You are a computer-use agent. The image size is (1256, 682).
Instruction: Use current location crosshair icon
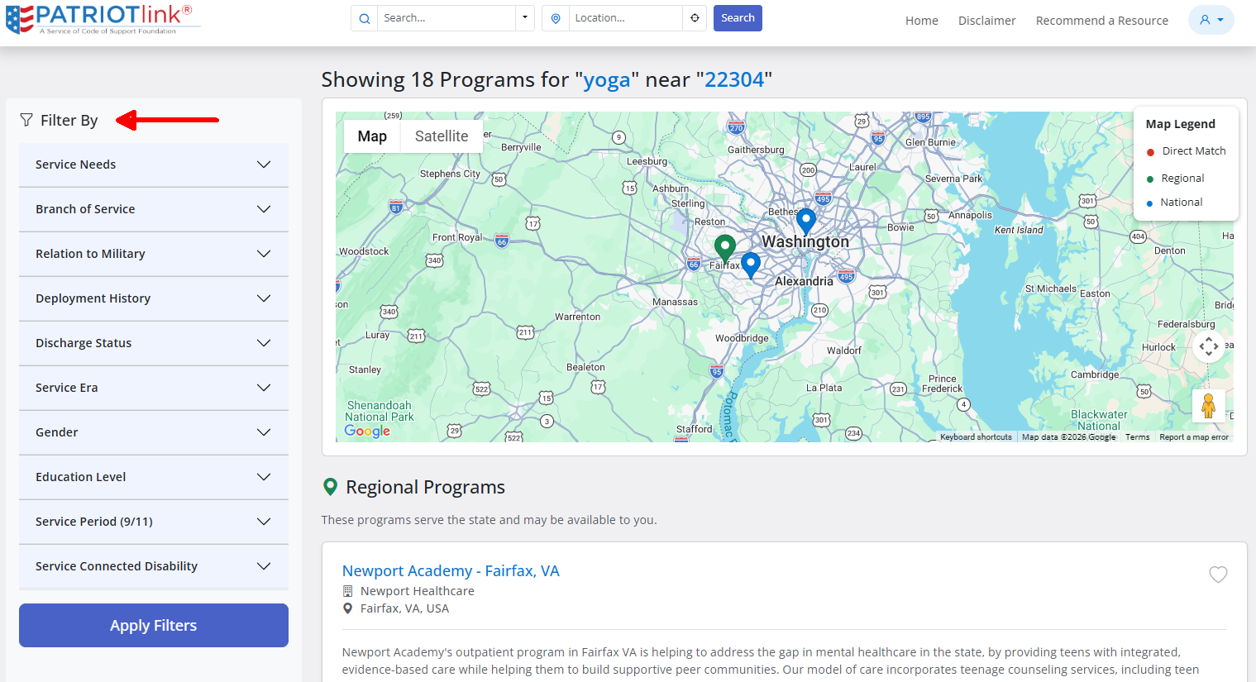click(x=695, y=18)
